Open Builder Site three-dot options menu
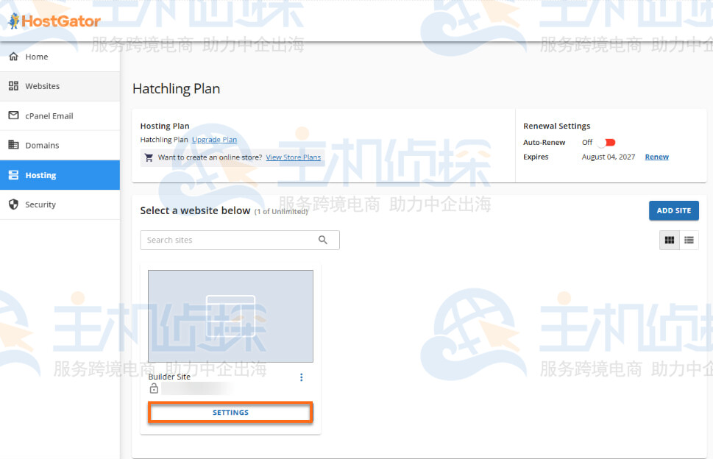713x459 pixels. point(301,377)
